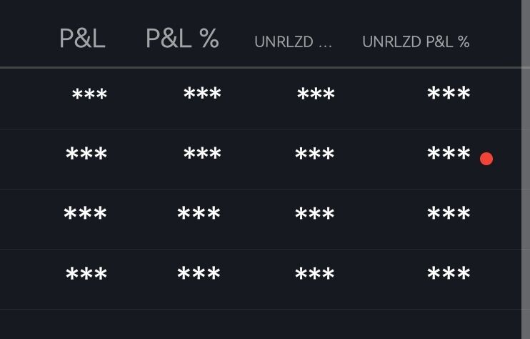Screen dimensions: 530x339
Task: Select hidden P&L value in fourth row
Action: coord(86,273)
